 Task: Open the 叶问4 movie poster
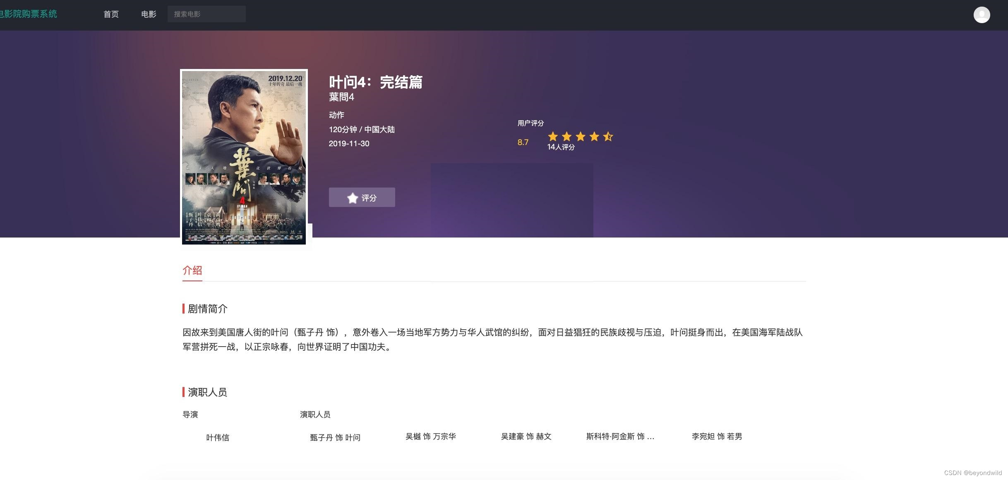[244, 157]
